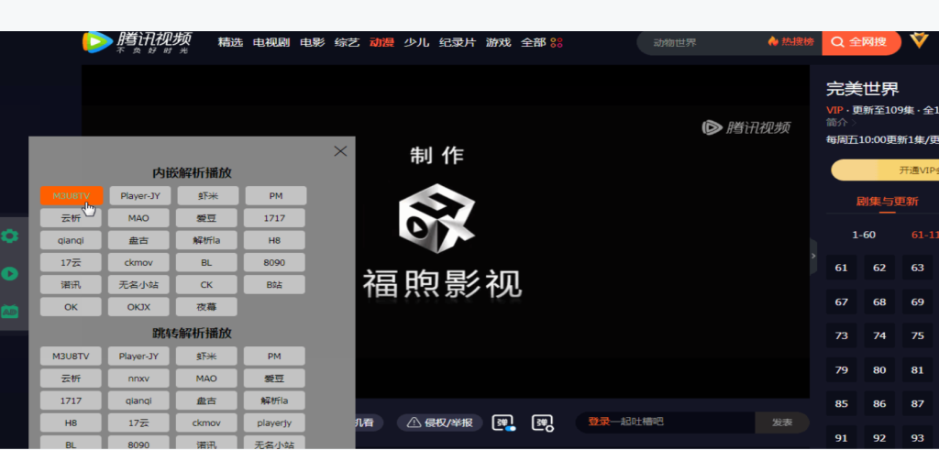This screenshot has height=450, width=939.
Task: Click the CK parse button
Action: point(206,285)
